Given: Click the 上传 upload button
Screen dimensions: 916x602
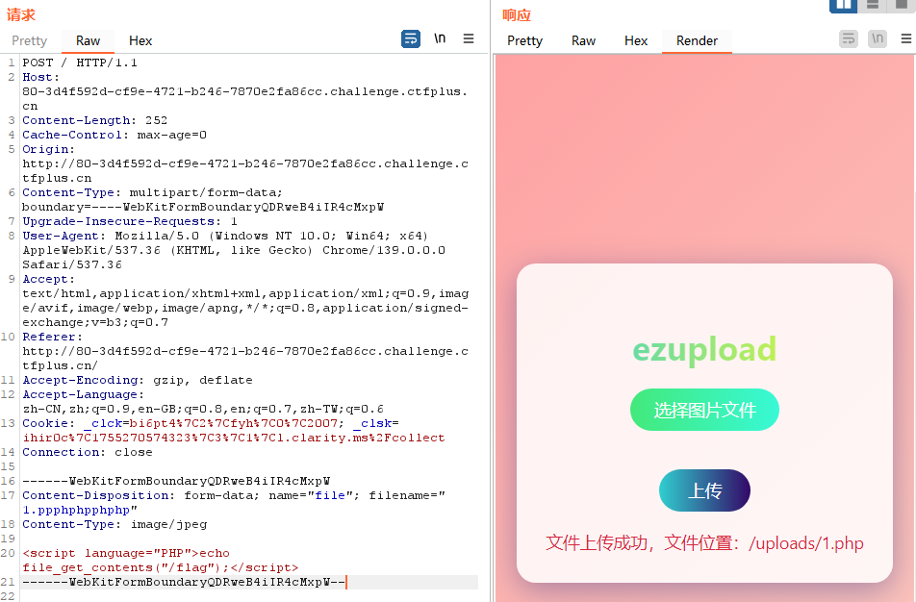Looking at the screenshot, I should pyautogui.click(x=704, y=490).
